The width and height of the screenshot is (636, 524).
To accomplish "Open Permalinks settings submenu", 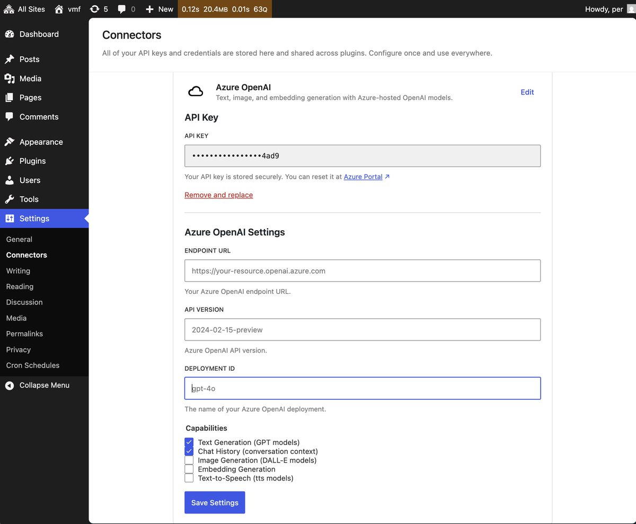I will coord(24,334).
